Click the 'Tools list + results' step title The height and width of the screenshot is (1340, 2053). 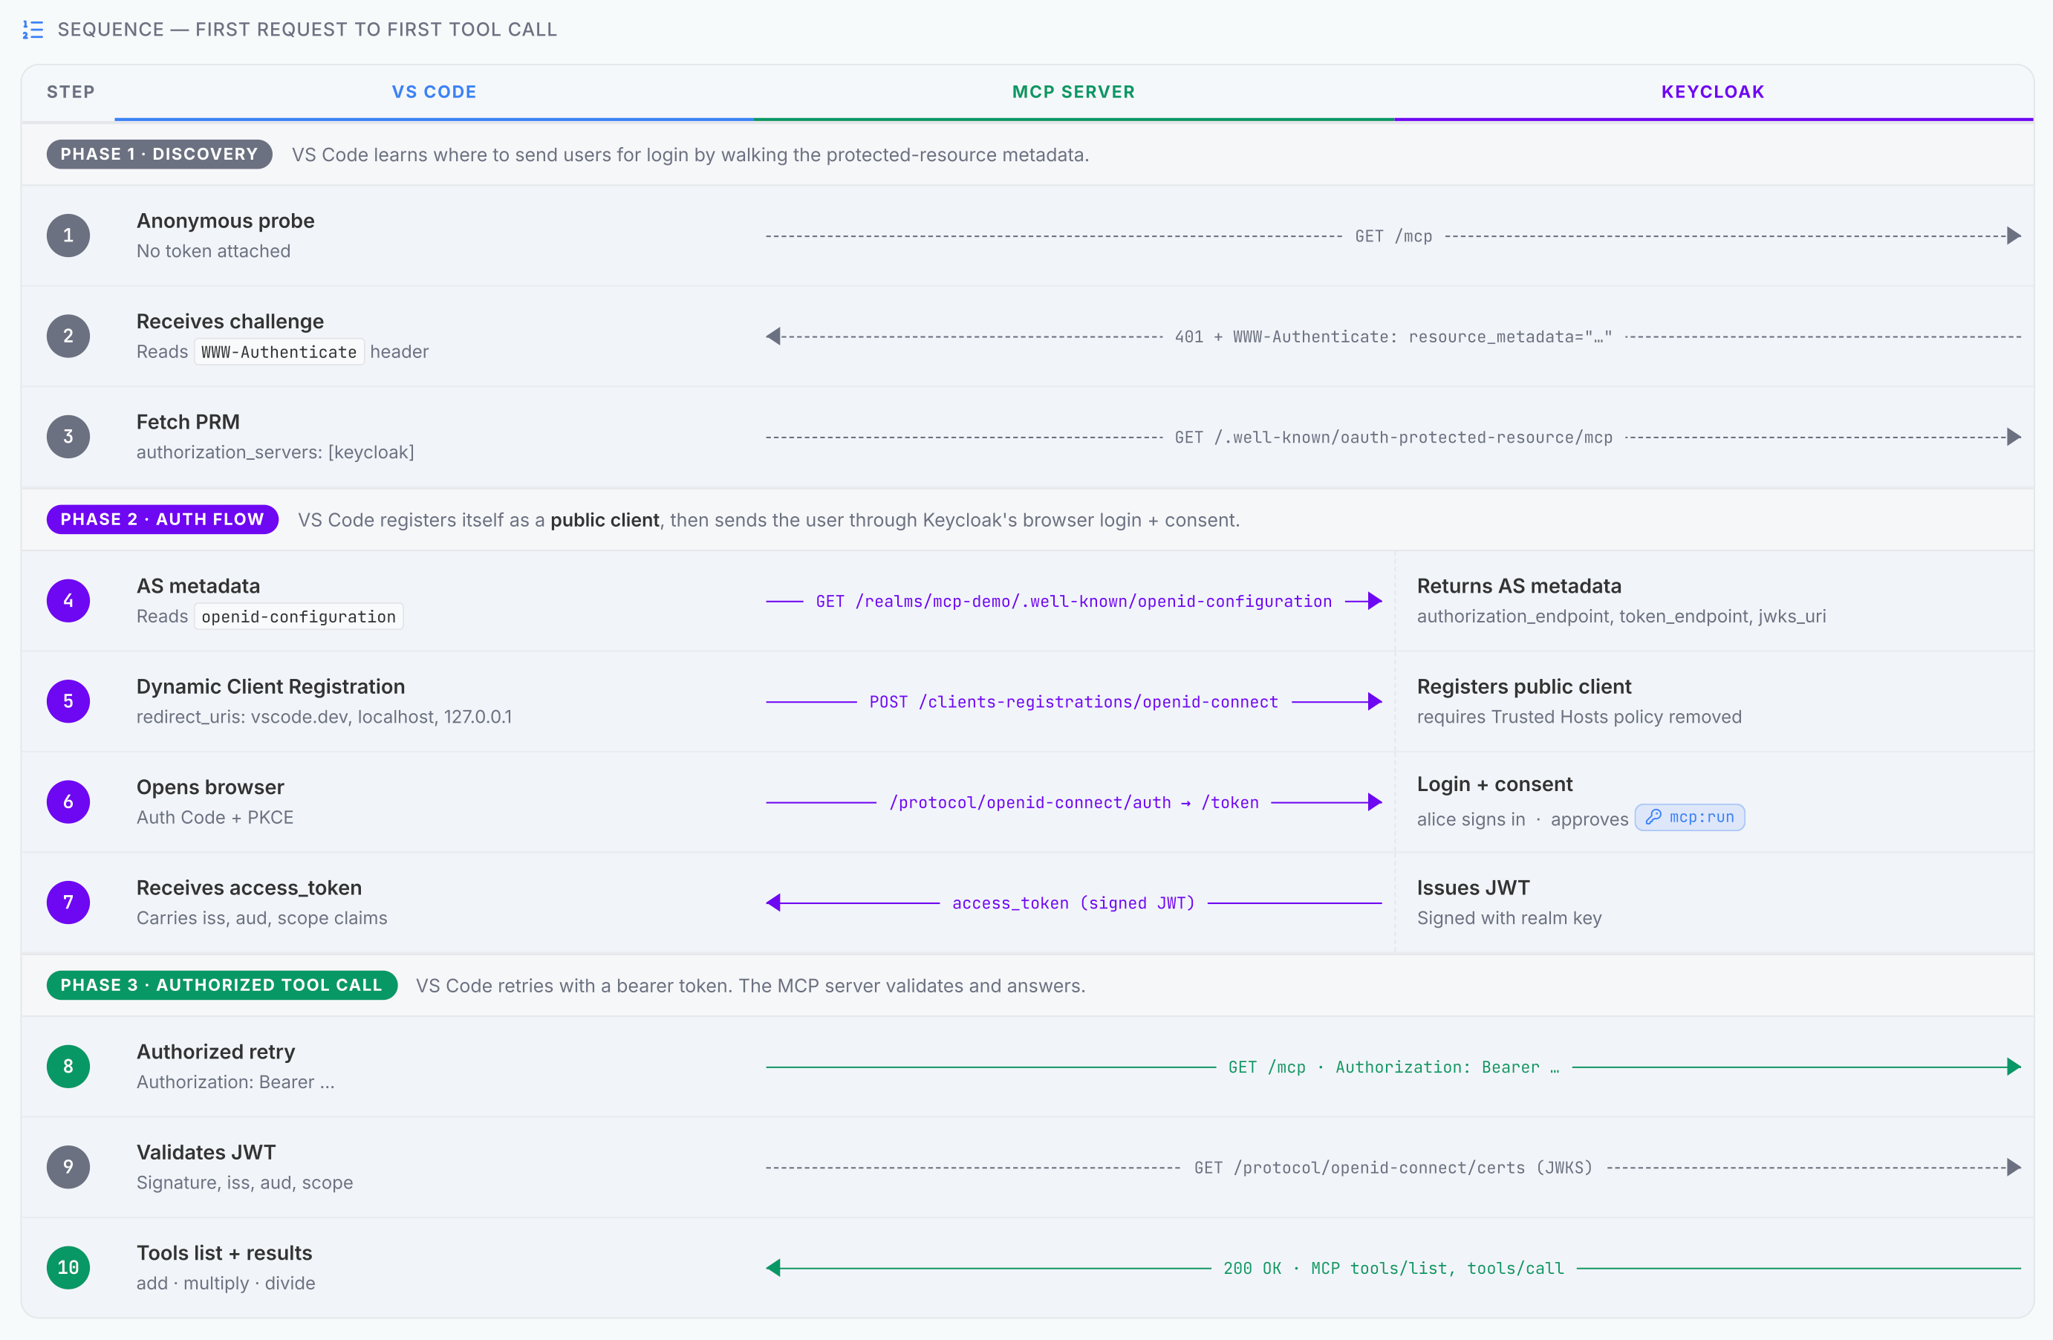point(224,1252)
